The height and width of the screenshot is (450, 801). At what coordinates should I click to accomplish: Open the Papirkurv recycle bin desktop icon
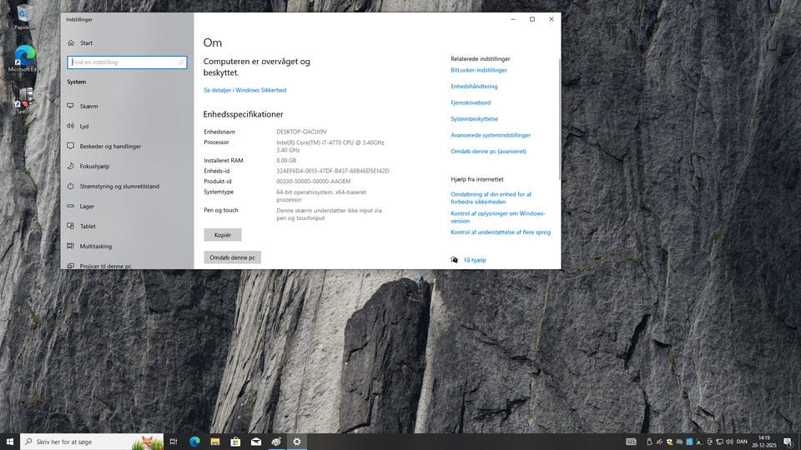tap(25, 15)
